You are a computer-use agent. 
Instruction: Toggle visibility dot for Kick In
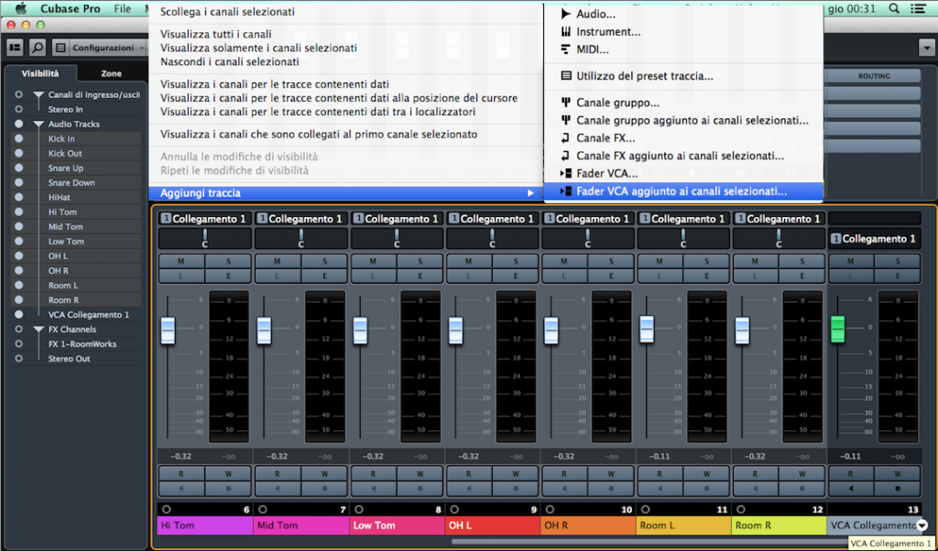(x=19, y=138)
